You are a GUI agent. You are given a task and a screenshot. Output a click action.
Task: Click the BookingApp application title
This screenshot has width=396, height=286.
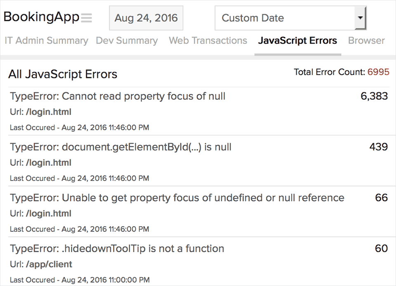[x=41, y=17]
